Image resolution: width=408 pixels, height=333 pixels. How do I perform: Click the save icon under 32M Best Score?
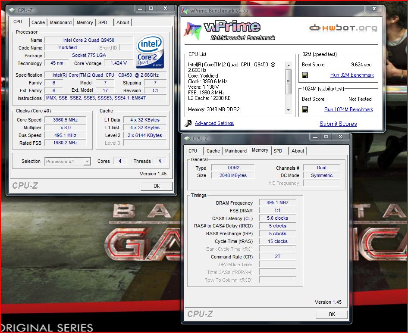(305, 75)
